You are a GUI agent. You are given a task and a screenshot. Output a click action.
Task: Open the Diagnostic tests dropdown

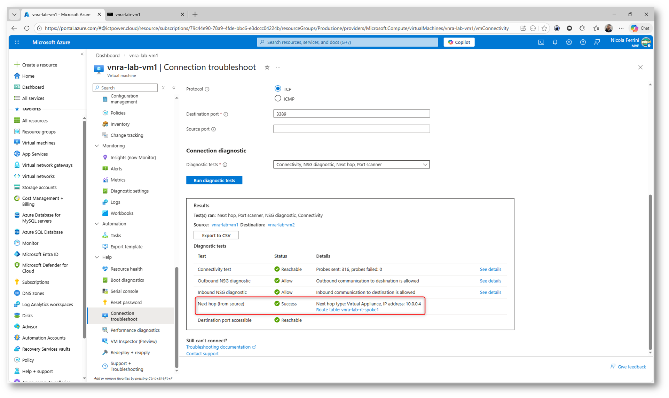click(x=351, y=165)
